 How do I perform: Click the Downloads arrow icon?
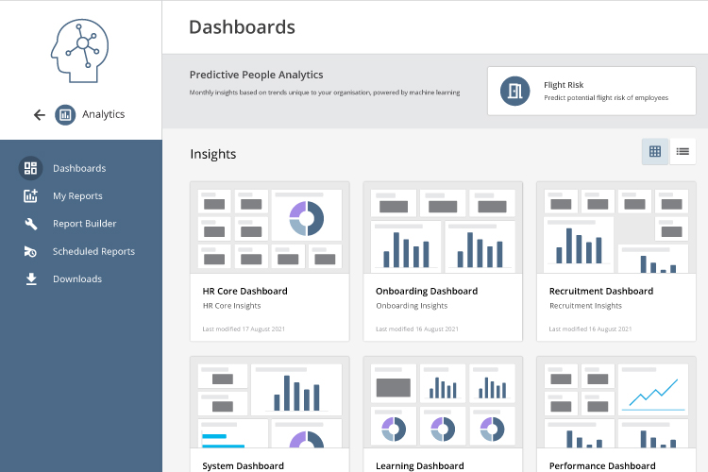coord(31,279)
